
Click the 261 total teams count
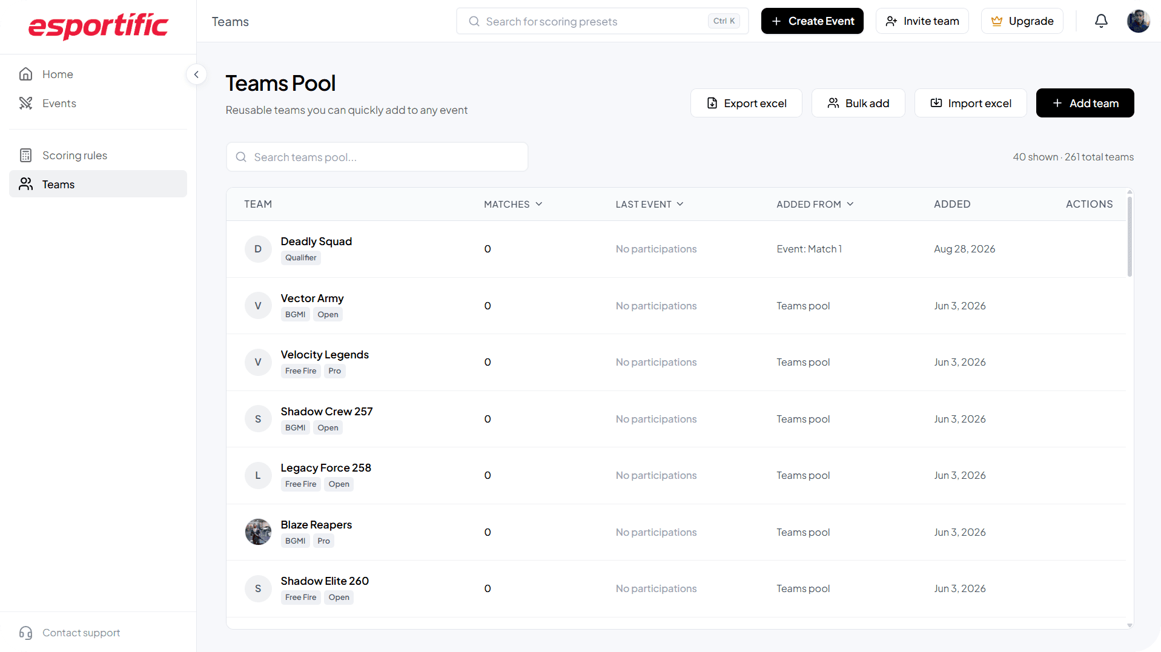(x=1099, y=157)
